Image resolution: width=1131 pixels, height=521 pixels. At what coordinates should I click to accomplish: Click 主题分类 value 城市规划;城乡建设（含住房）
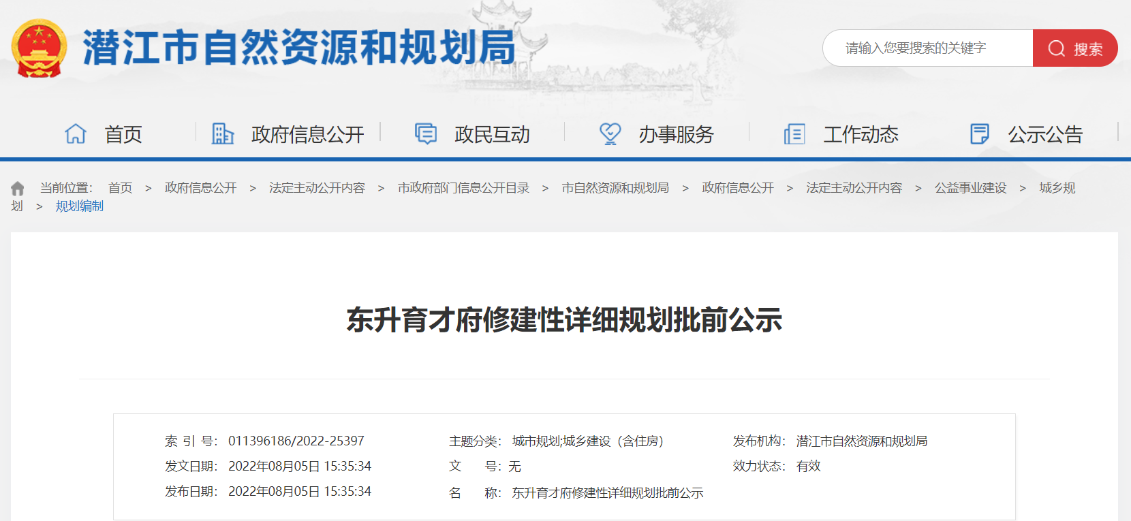pos(588,441)
